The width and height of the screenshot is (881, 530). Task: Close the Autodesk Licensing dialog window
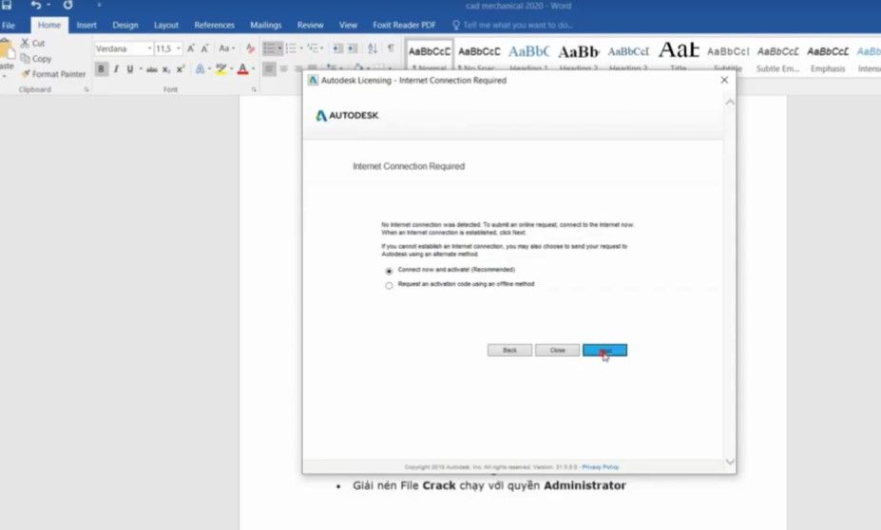[724, 81]
